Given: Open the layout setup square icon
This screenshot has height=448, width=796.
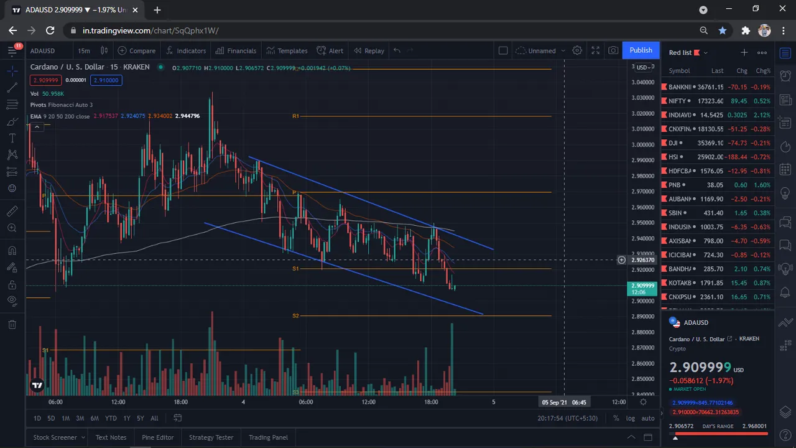Looking at the screenshot, I should pyautogui.click(x=503, y=50).
